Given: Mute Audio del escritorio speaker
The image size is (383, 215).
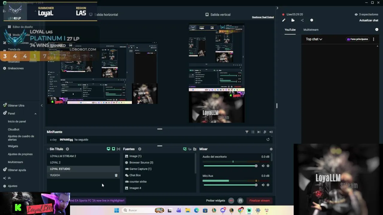Looking at the screenshot, I should click(x=263, y=166).
